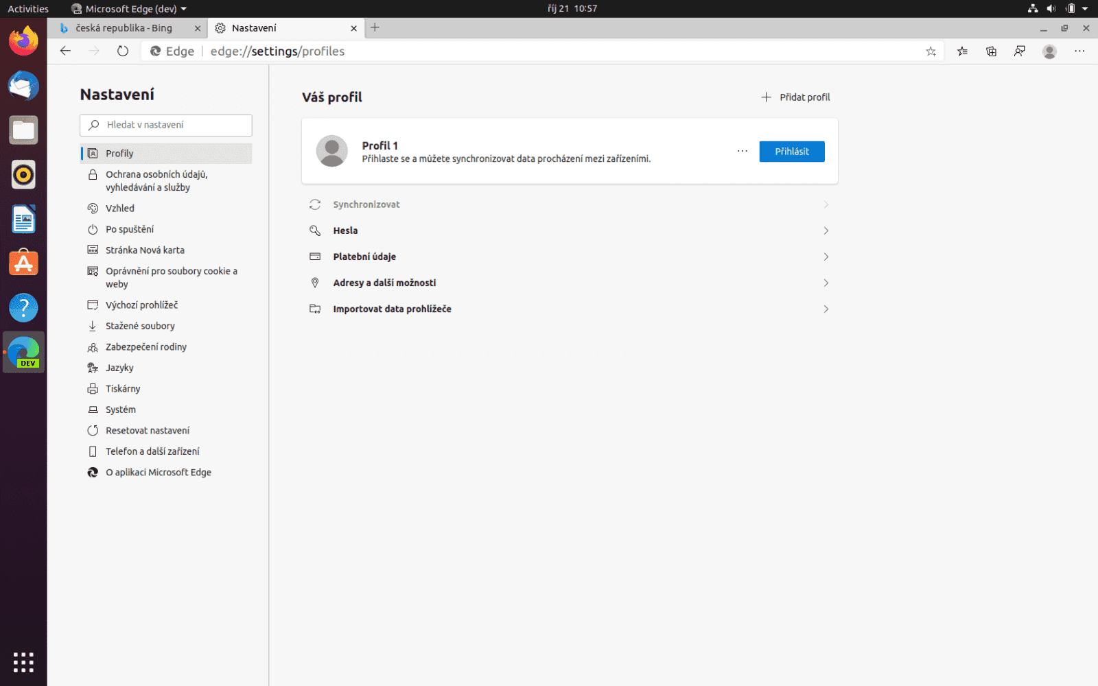Viewport: 1098px width, 686px height.
Task: Click the reload page icon
Action: [x=123, y=51]
